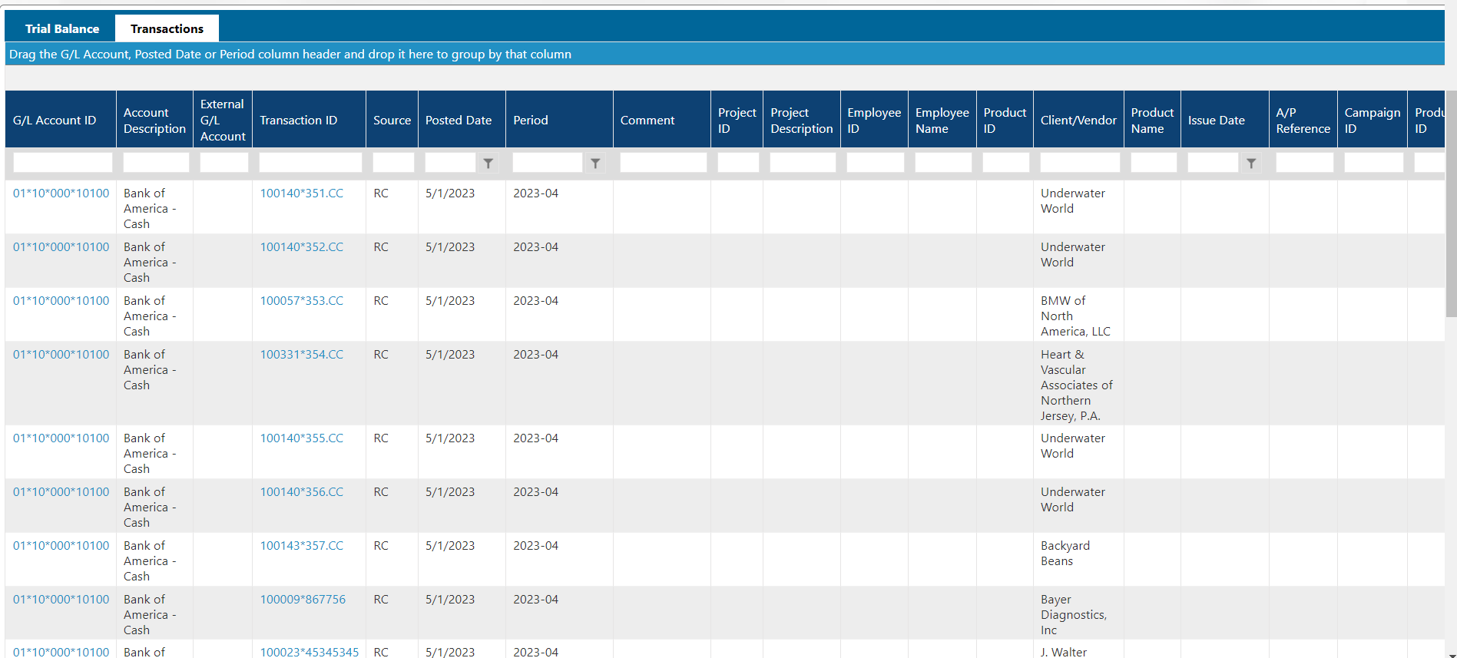Click the G/L Account ID filter field
Image resolution: width=1457 pixels, height=658 pixels.
tap(62, 163)
